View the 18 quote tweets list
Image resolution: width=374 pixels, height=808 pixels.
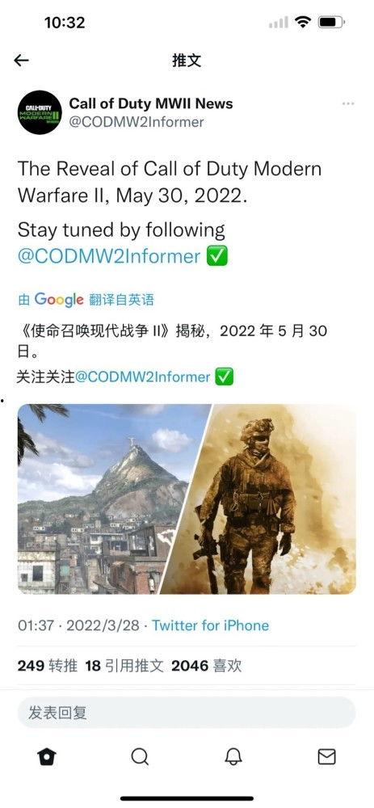[x=124, y=666]
